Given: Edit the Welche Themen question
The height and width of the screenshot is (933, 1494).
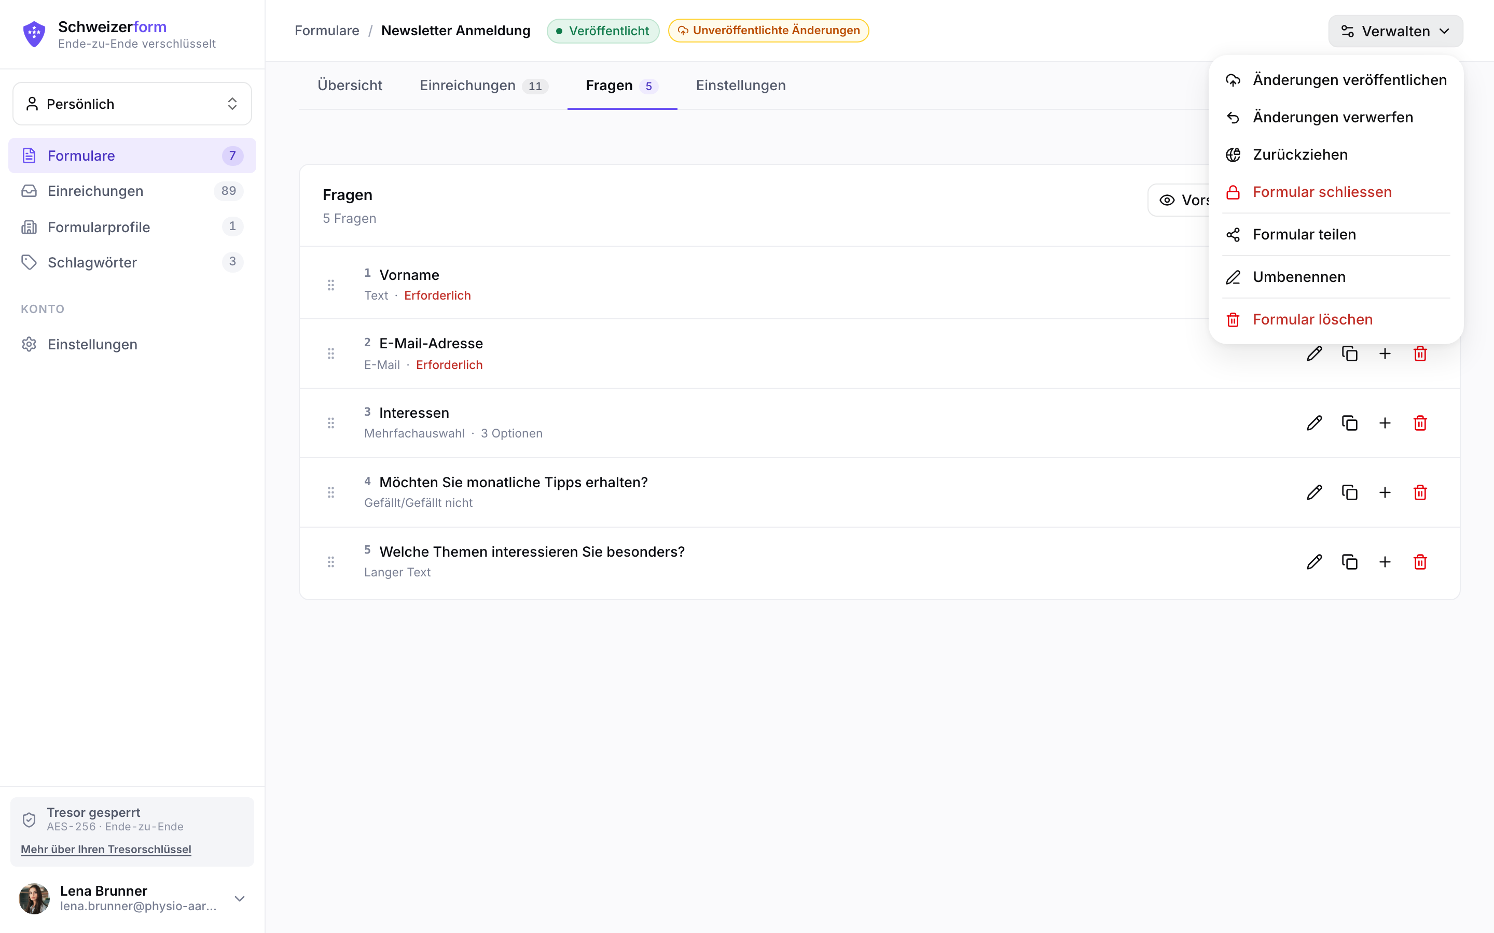Looking at the screenshot, I should coord(1315,561).
